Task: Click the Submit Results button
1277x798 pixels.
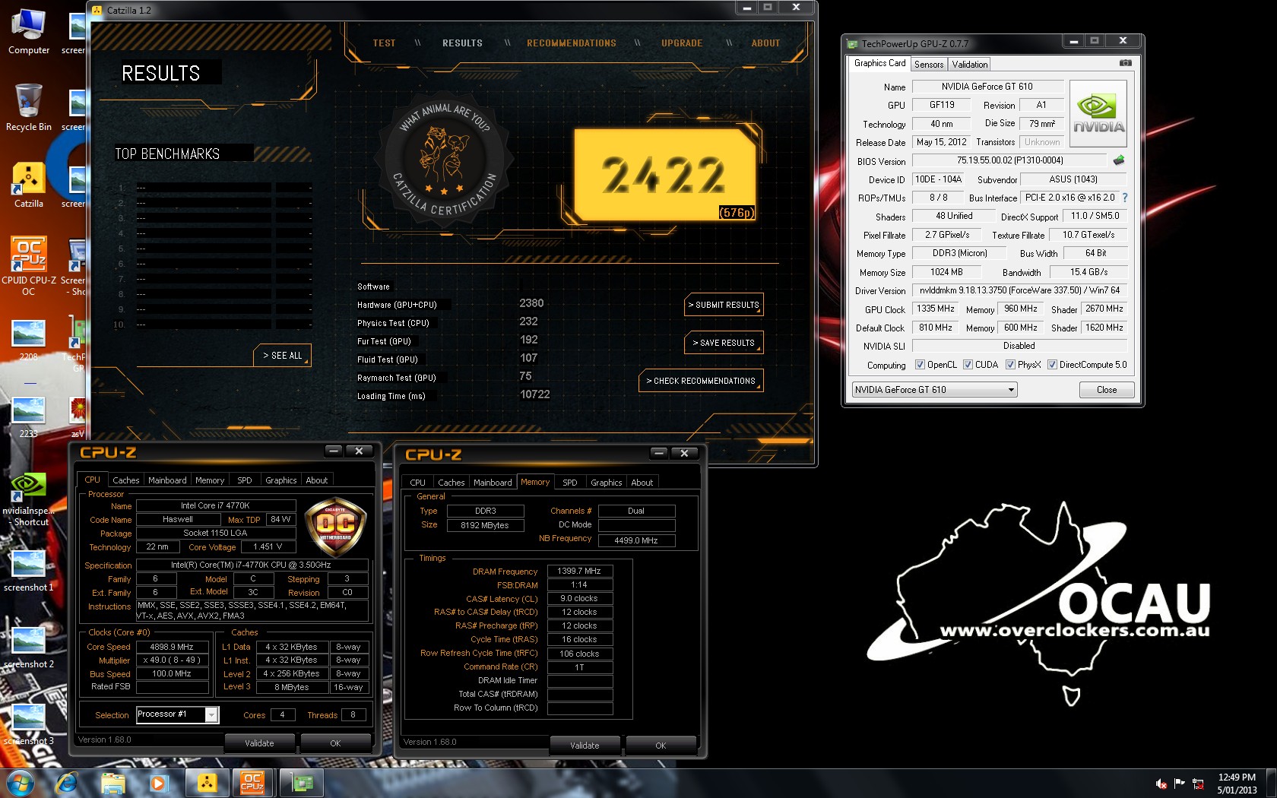Action: 724,305
